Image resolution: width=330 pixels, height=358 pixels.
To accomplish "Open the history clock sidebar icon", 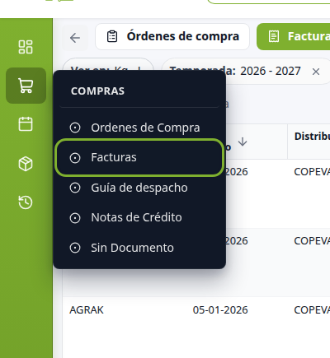I will coord(26,202).
